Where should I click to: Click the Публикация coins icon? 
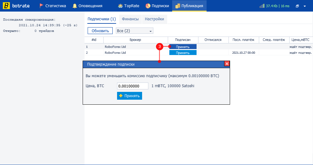click(178, 6)
